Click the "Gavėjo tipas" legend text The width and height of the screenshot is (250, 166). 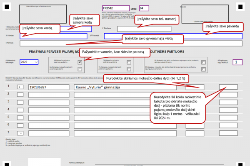[x=10, y=139]
